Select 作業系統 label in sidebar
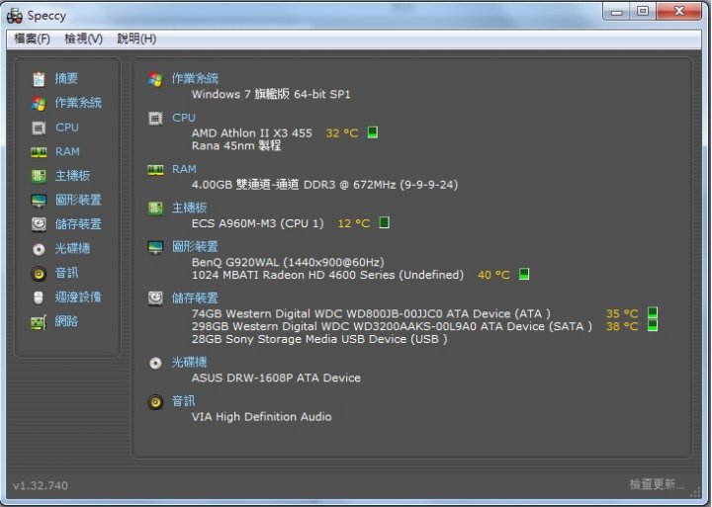The image size is (712, 507). [x=78, y=103]
